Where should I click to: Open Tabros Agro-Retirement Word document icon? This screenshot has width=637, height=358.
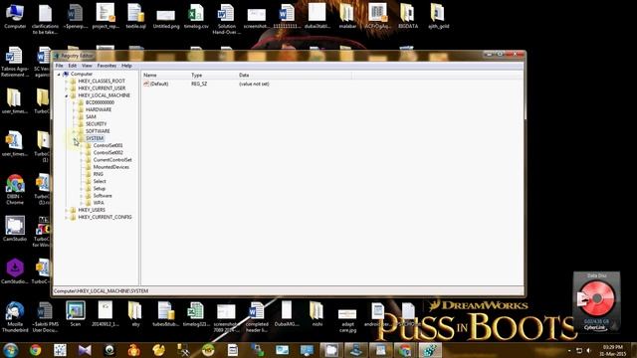15,61
